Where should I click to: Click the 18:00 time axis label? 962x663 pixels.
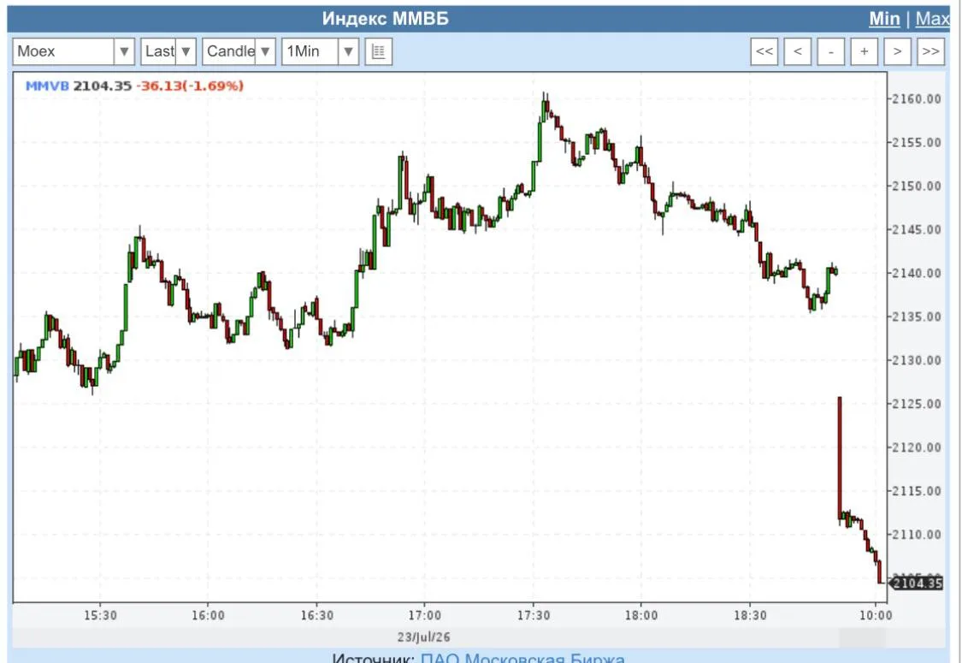641,615
